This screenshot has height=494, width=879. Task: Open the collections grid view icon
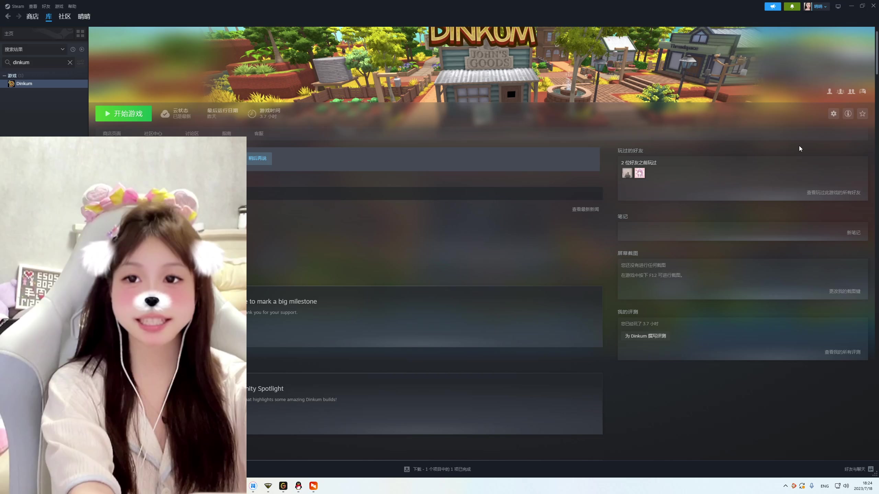[x=80, y=33]
